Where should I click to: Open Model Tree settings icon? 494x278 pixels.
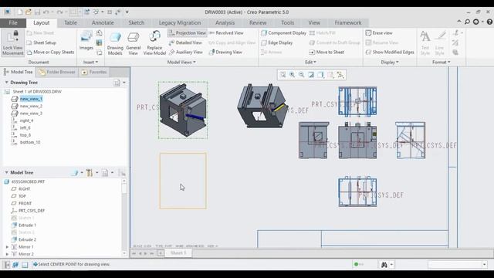pos(90,172)
